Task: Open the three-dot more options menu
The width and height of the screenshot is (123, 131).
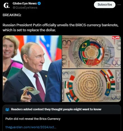Action: point(119,5)
